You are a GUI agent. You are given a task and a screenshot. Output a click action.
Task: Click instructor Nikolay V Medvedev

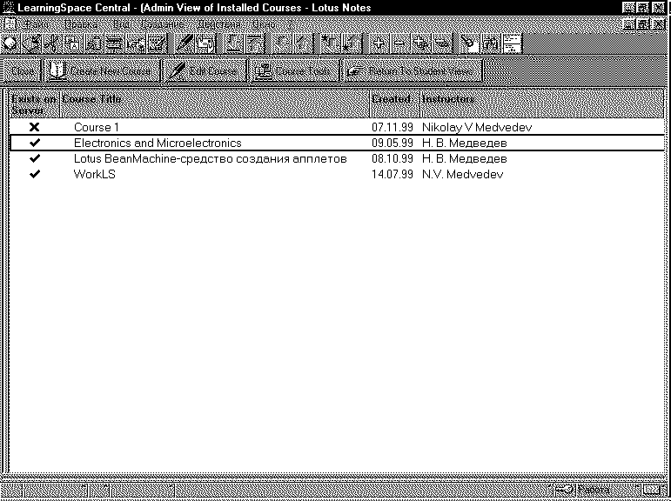coord(477,127)
